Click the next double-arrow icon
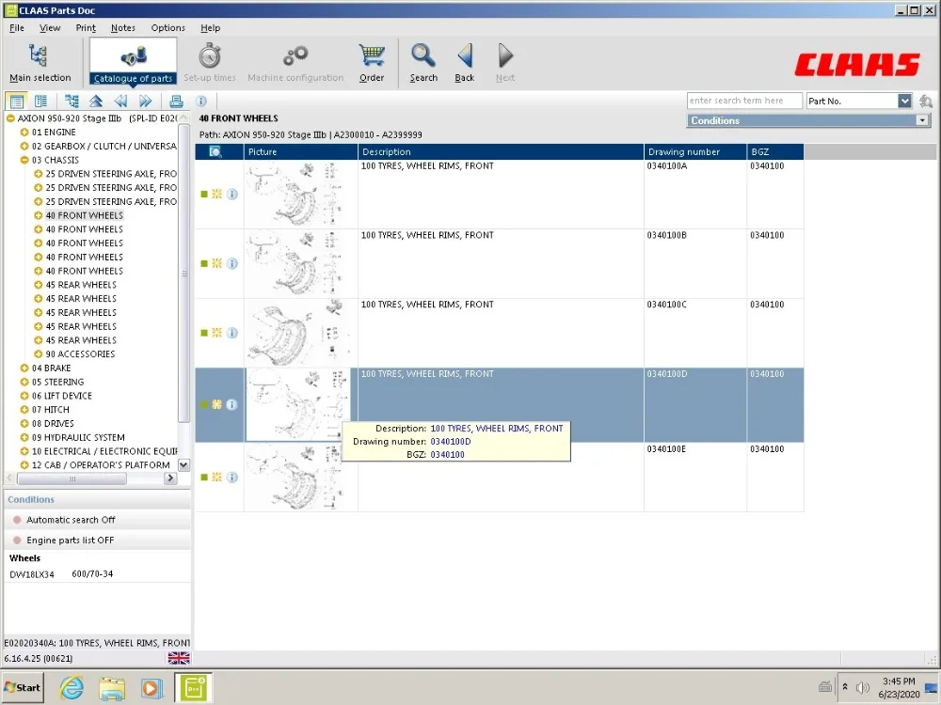This screenshot has height=705, width=941. [145, 102]
